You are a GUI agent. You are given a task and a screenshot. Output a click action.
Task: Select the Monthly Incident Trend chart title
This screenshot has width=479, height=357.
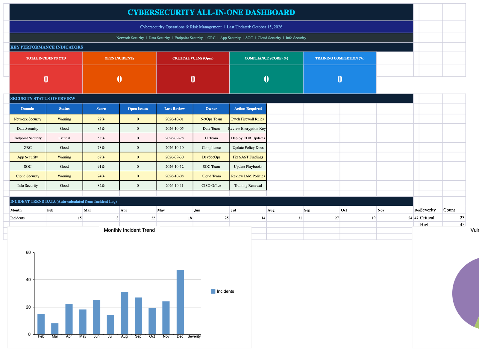129,230
